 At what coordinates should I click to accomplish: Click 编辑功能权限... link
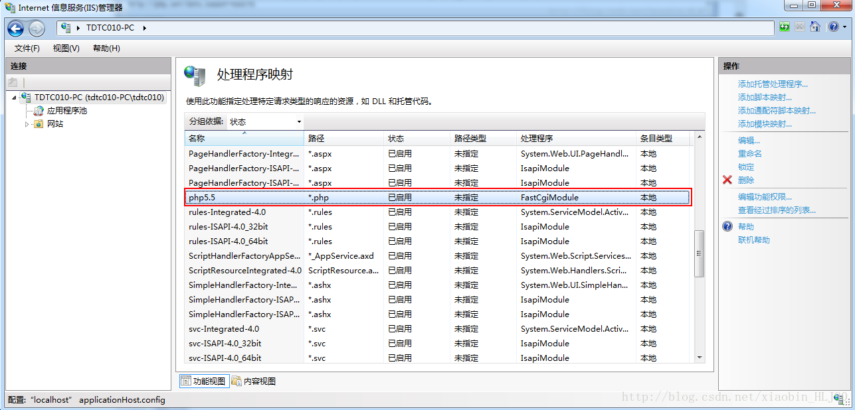pos(765,196)
